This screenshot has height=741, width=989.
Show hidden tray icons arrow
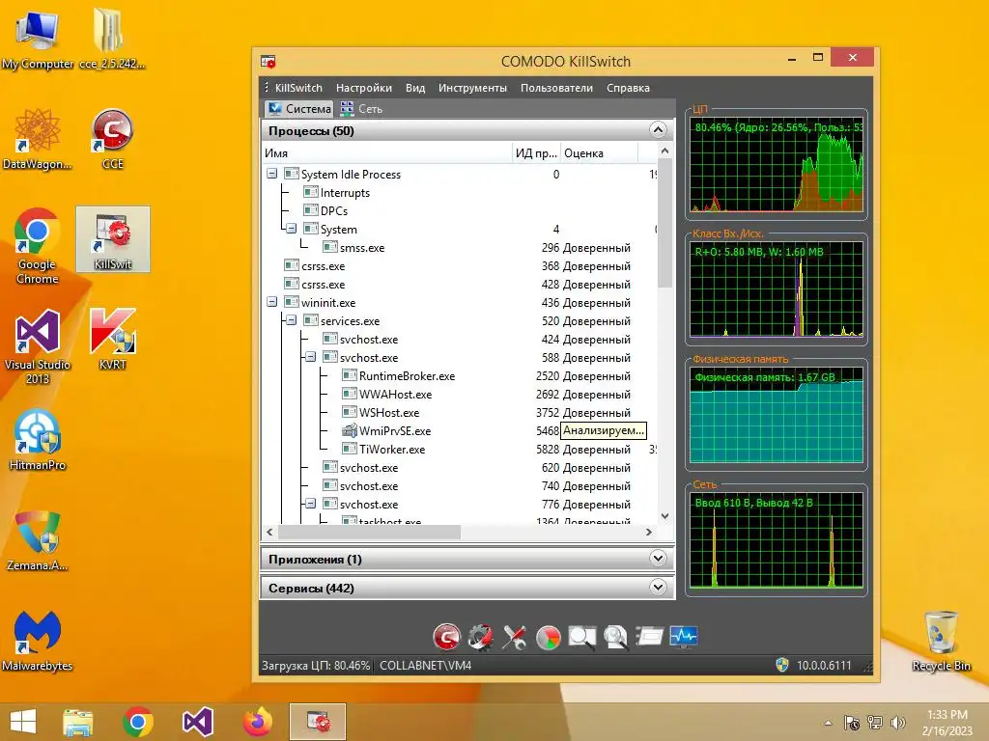tap(828, 723)
